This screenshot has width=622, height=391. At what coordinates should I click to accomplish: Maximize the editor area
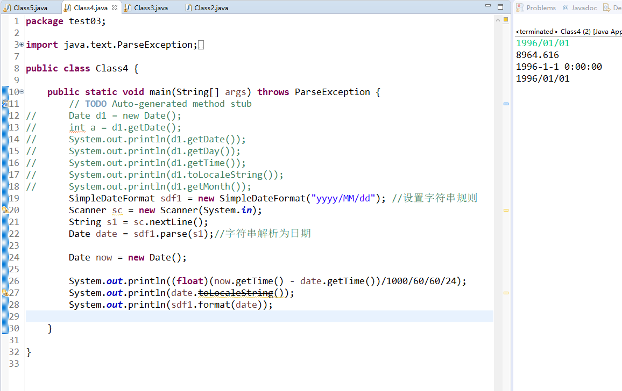(x=500, y=7)
